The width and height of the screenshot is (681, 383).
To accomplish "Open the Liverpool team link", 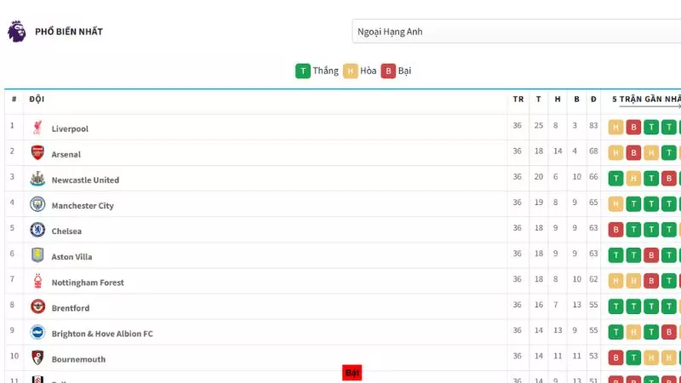I will point(70,129).
